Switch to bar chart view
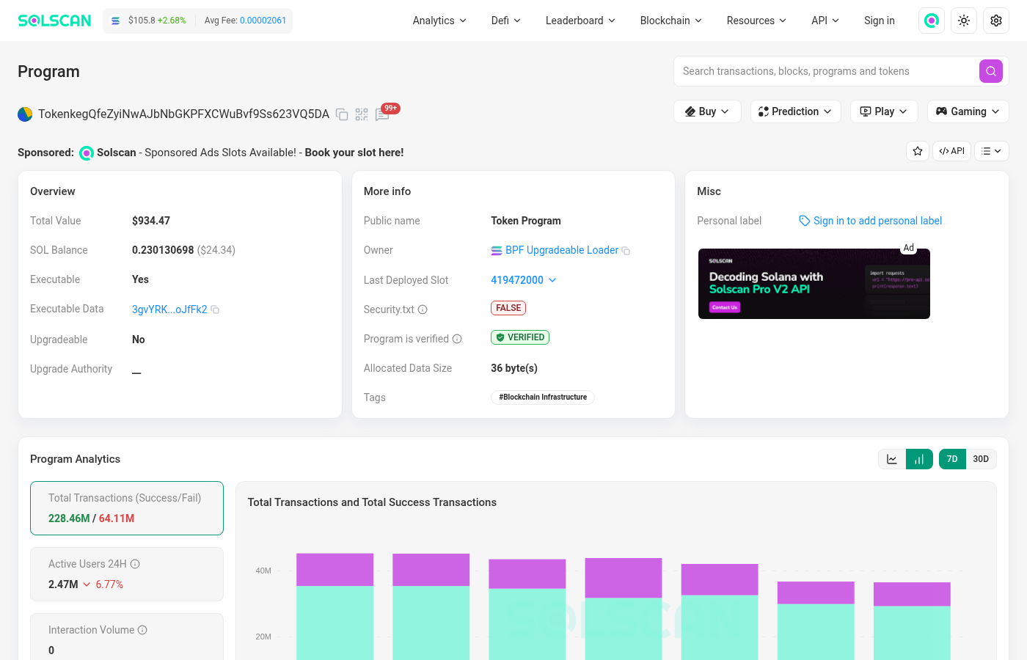Image resolution: width=1027 pixels, height=660 pixels. click(919, 459)
